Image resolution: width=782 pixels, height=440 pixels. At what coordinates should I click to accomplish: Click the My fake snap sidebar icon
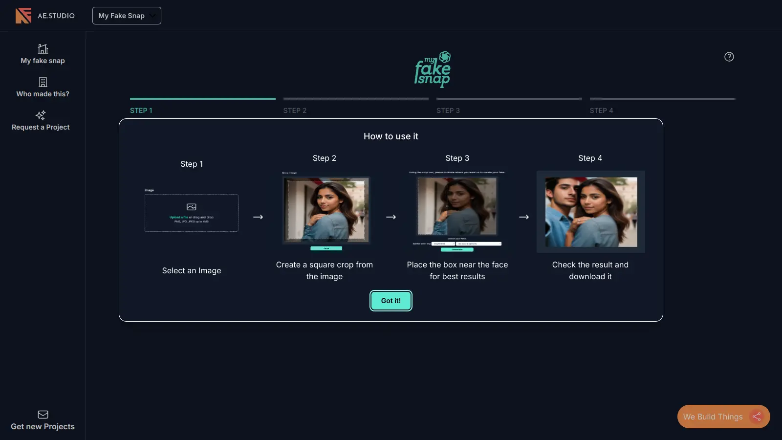[x=43, y=49]
